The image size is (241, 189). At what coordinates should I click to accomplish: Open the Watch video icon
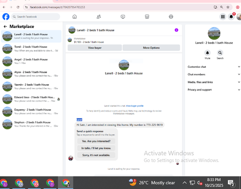[123, 17]
